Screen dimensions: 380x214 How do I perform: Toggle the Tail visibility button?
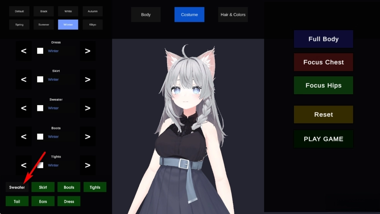(x=17, y=201)
